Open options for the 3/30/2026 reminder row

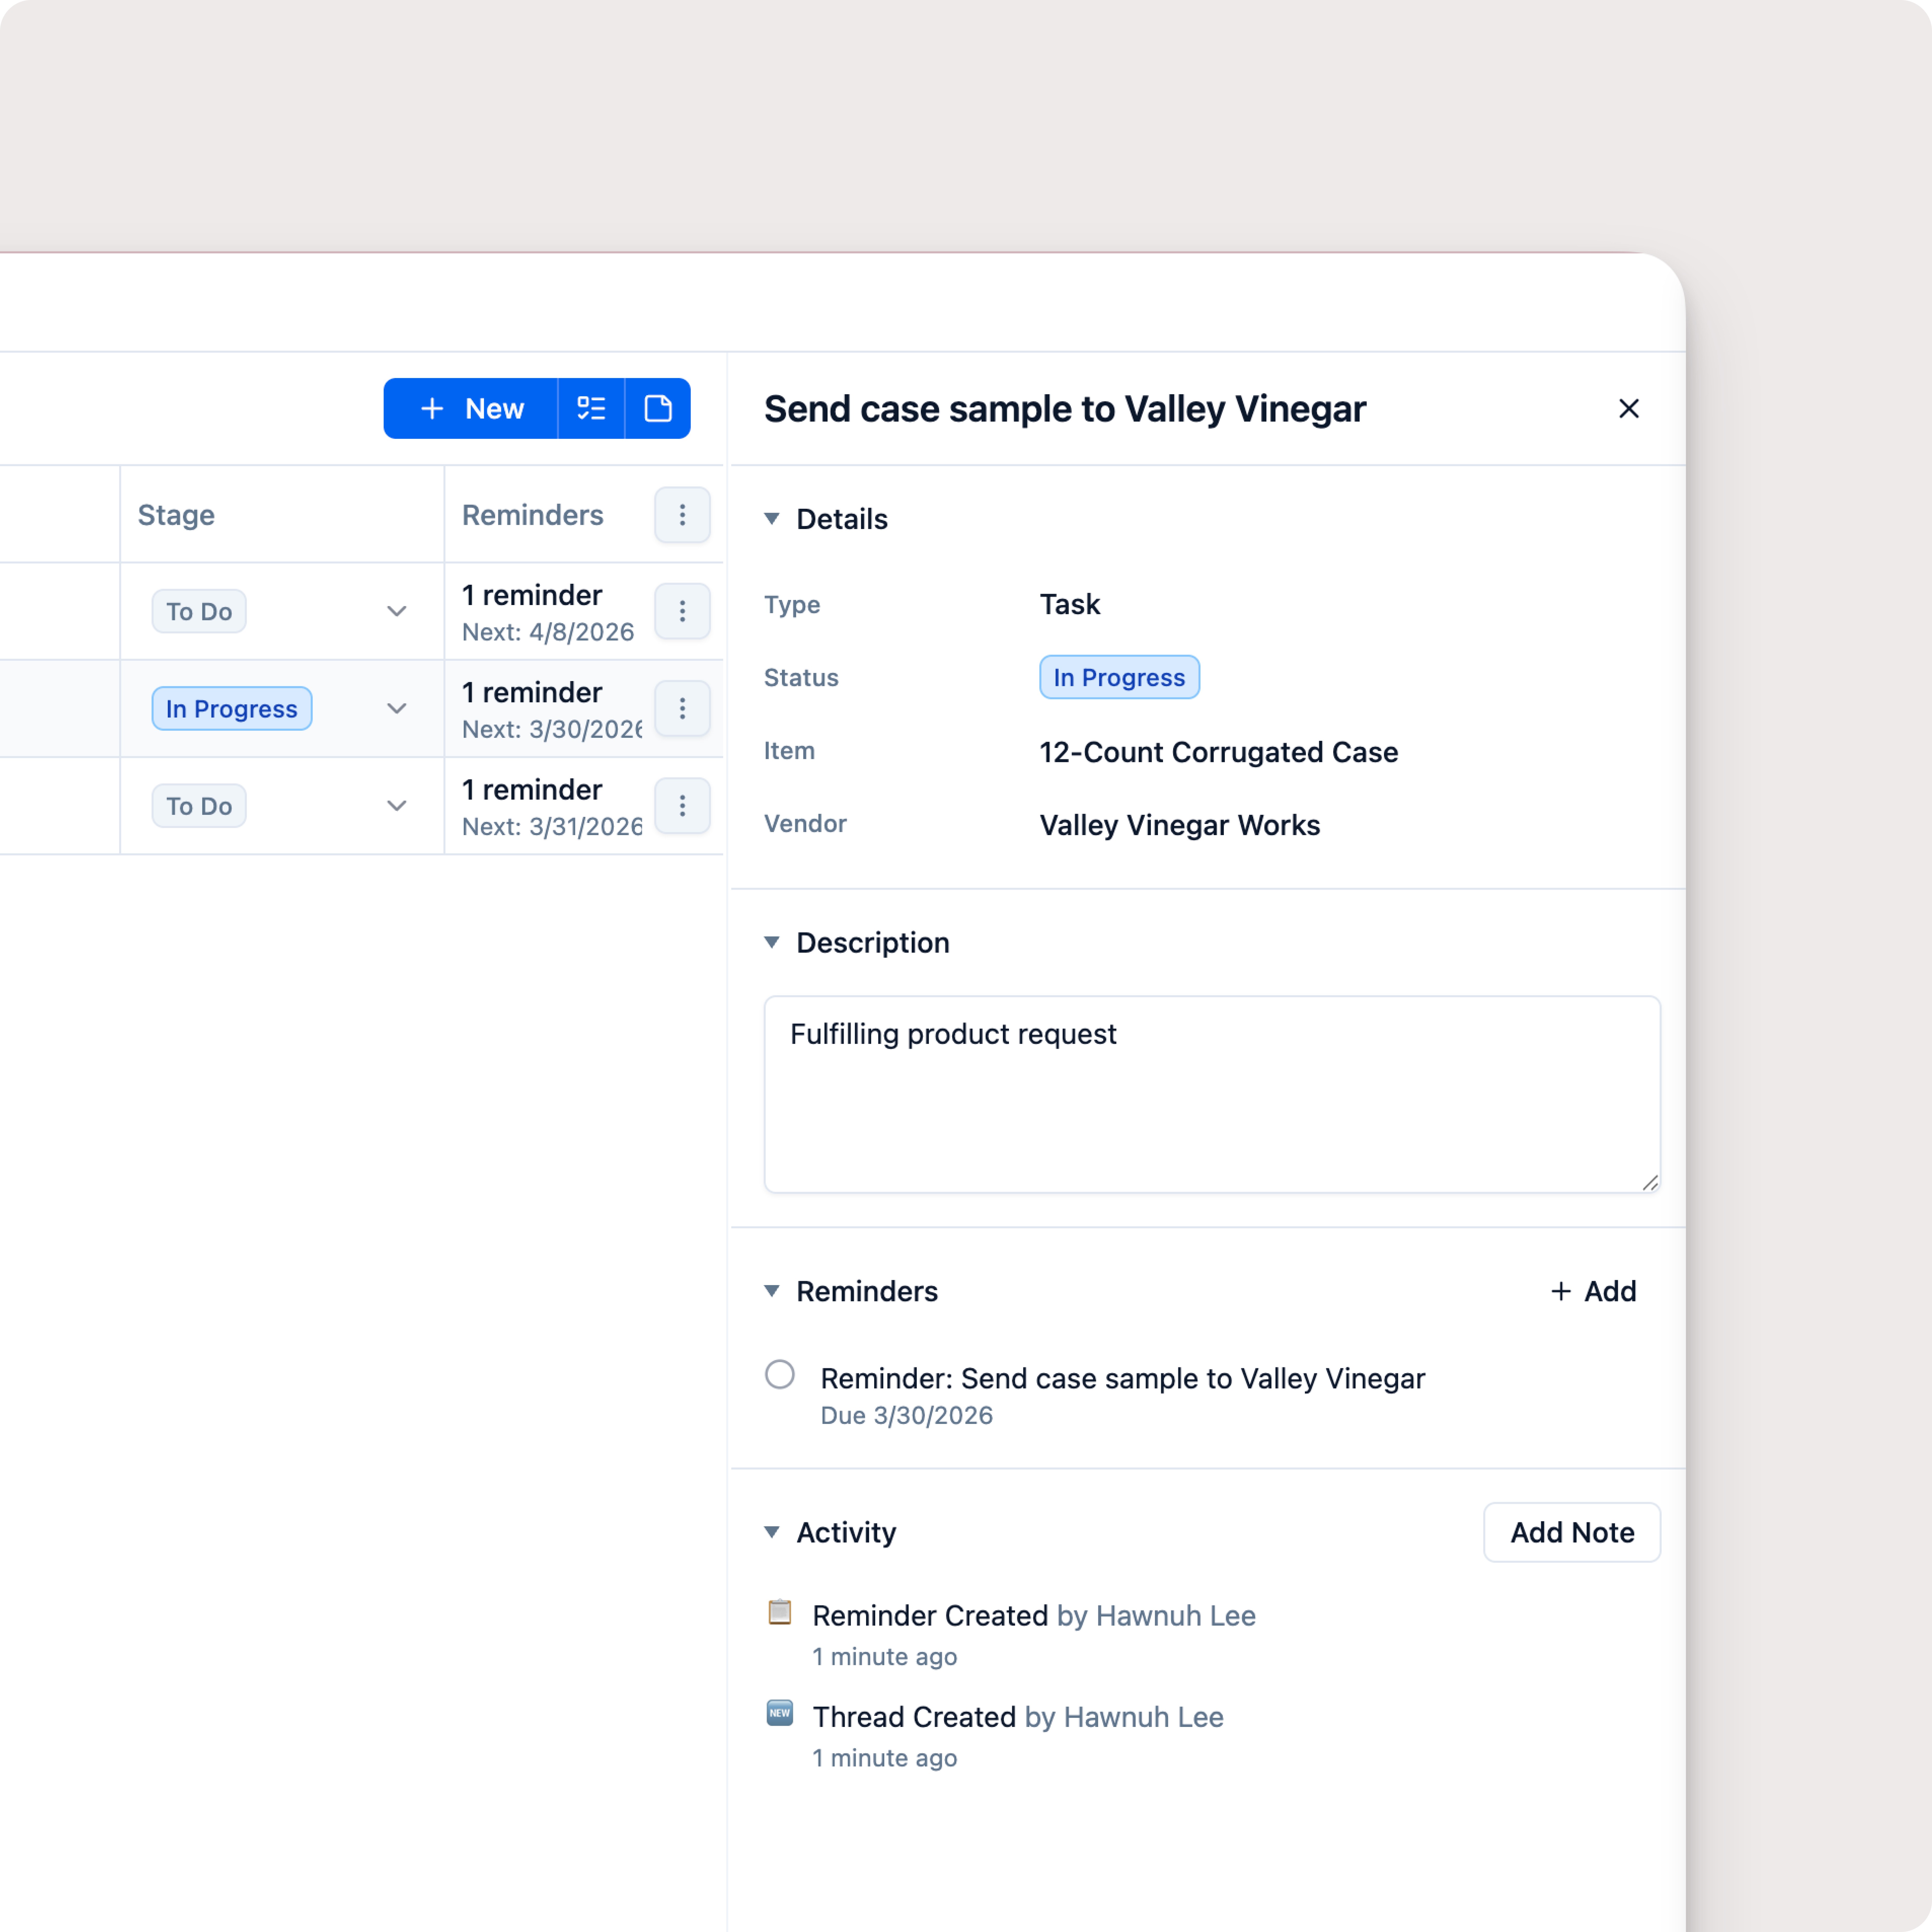click(682, 708)
